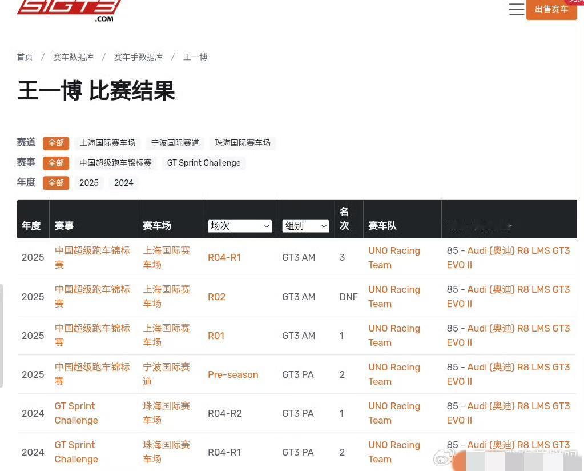Filter by GT Sprint Challenge event
Image resolution: width=584 pixels, height=471 pixels.
coord(204,163)
